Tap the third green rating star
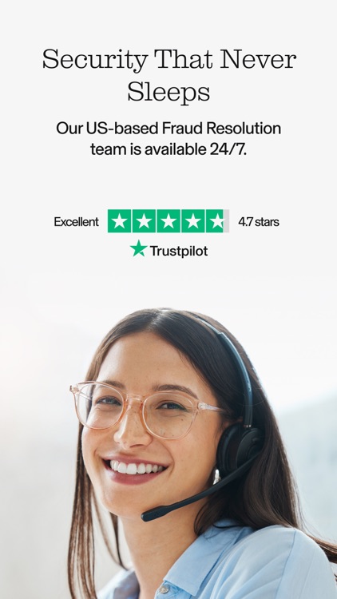Image resolution: width=337 pixels, height=599 pixels. point(168,220)
